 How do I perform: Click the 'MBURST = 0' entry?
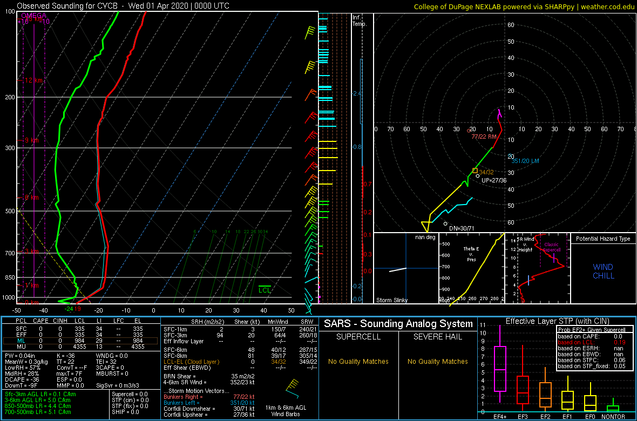click(x=112, y=374)
